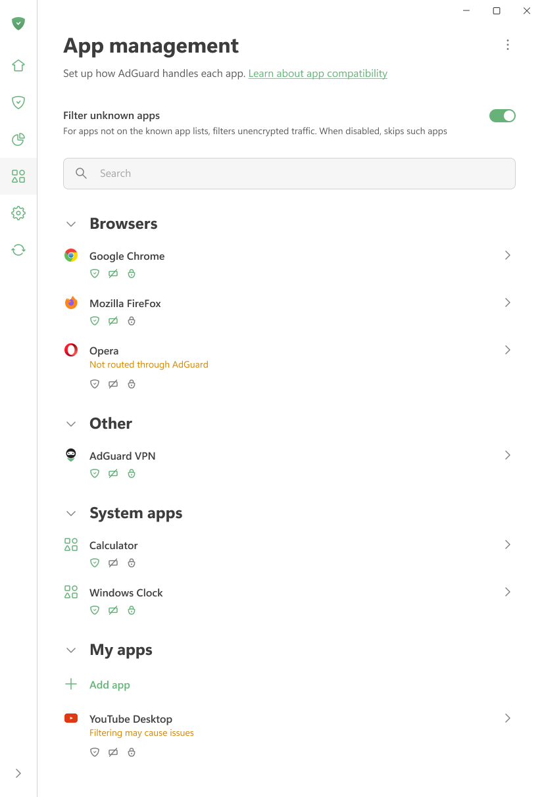Collapse the Browsers section
The width and height of the screenshot is (542, 797).
pos(71,224)
